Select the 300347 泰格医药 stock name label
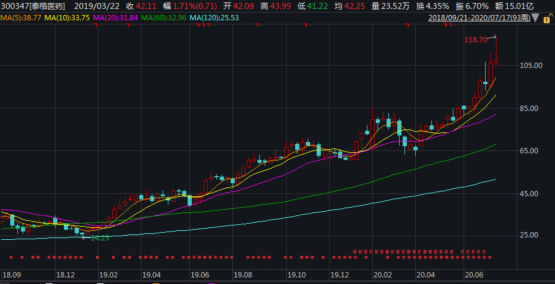 tap(33, 5)
